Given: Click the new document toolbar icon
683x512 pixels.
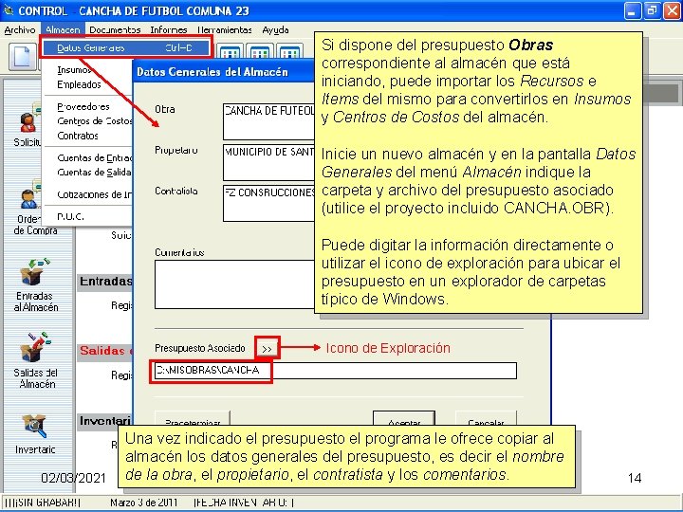Looking at the screenshot, I should (x=23, y=57).
